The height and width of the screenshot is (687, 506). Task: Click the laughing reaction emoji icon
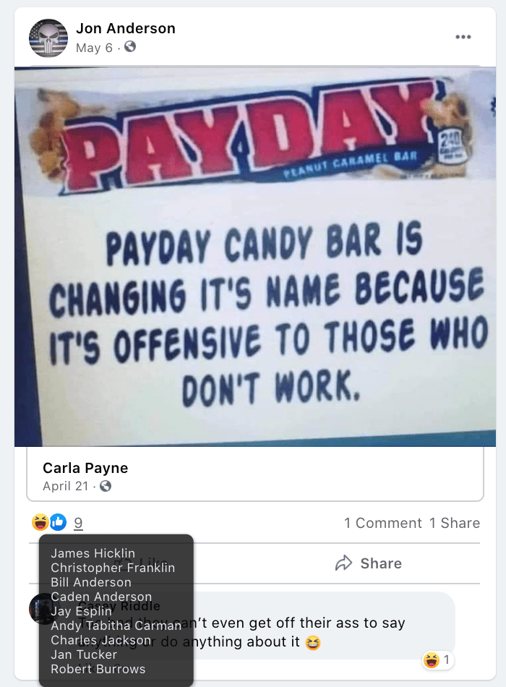pos(40,522)
